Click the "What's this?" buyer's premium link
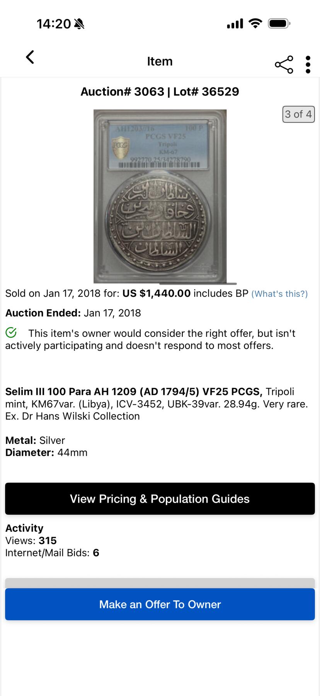The height and width of the screenshot is (696, 320). [x=279, y=294]
